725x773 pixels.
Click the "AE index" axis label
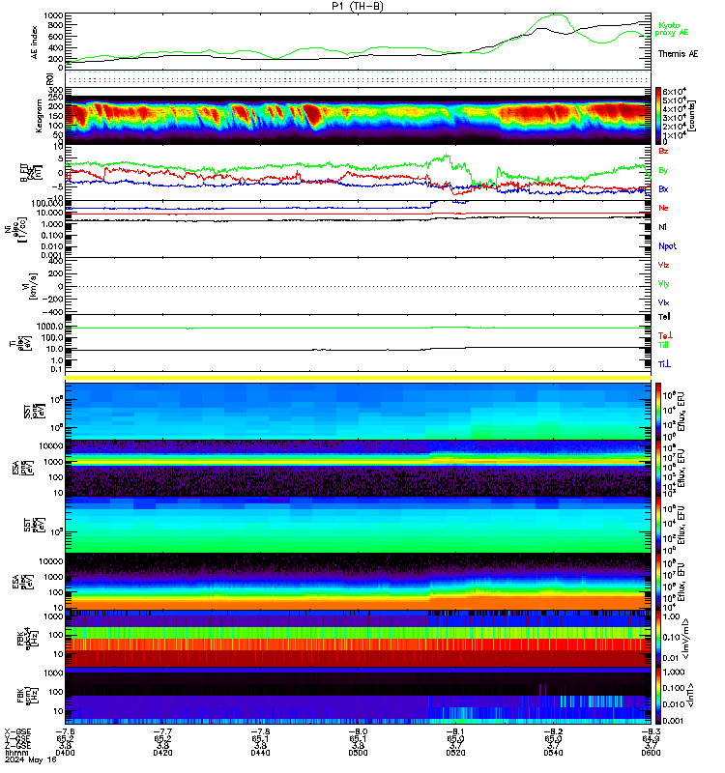[x=34, y=43]
